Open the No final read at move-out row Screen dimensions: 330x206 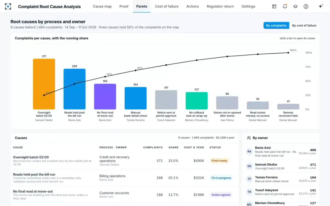[124, 195]
